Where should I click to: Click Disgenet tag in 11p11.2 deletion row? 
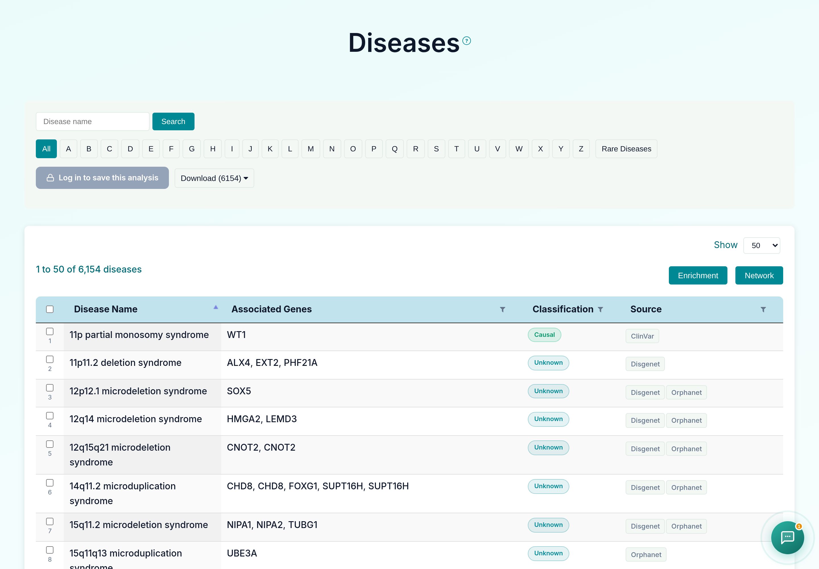click(x=645, y=364)
